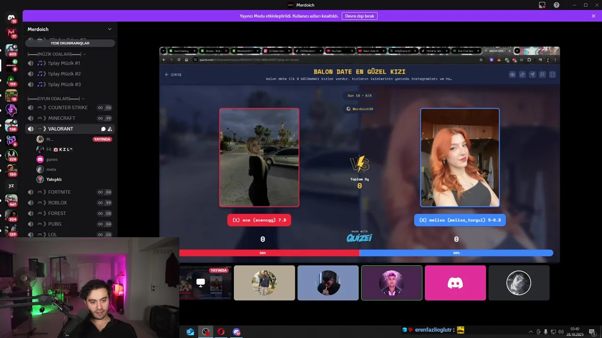The height and width of the screenshot is (338, 602).
Task: Open the Discord help icon in title bar
Action: [x=556, y=5]
